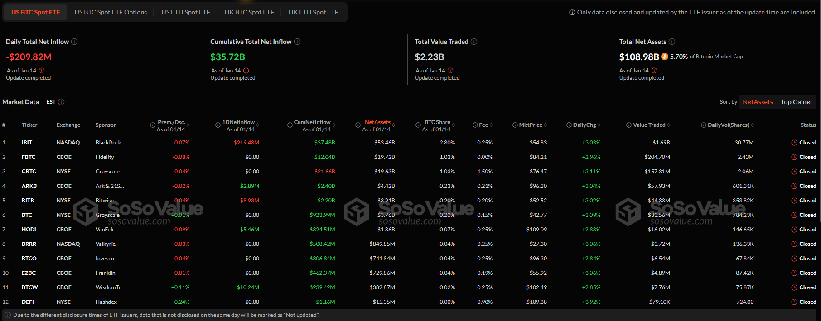Sort by NetAssets toggle option
821x321 pixels.
pyautogui.click(x=758, y=102)
